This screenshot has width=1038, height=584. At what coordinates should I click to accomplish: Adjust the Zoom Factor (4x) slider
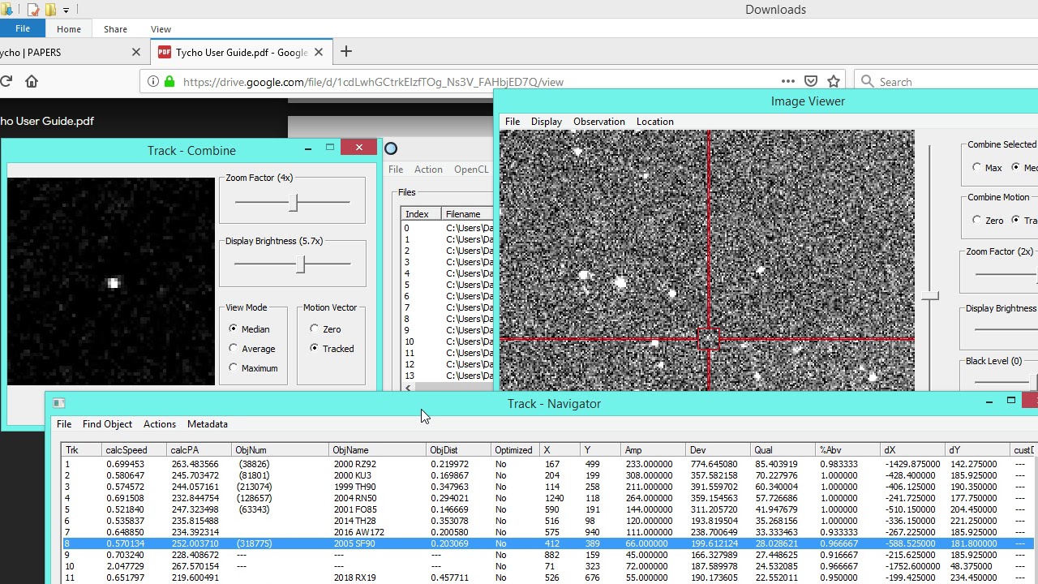tap(294, 202)
